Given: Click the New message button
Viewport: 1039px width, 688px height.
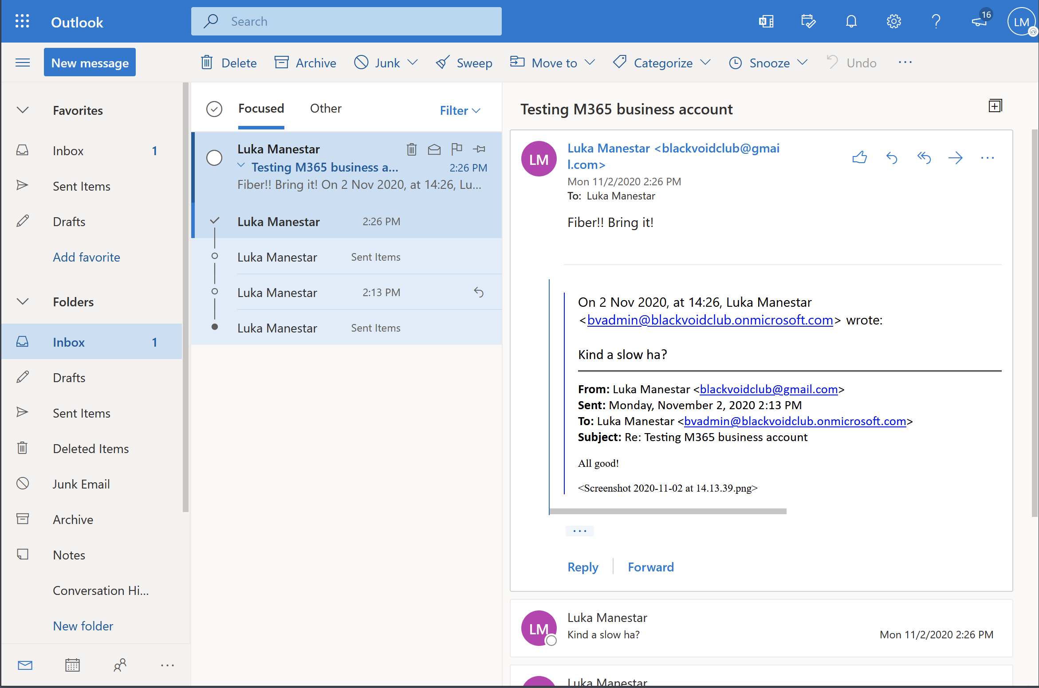Looking at the screenshot, I should [90, 63].
